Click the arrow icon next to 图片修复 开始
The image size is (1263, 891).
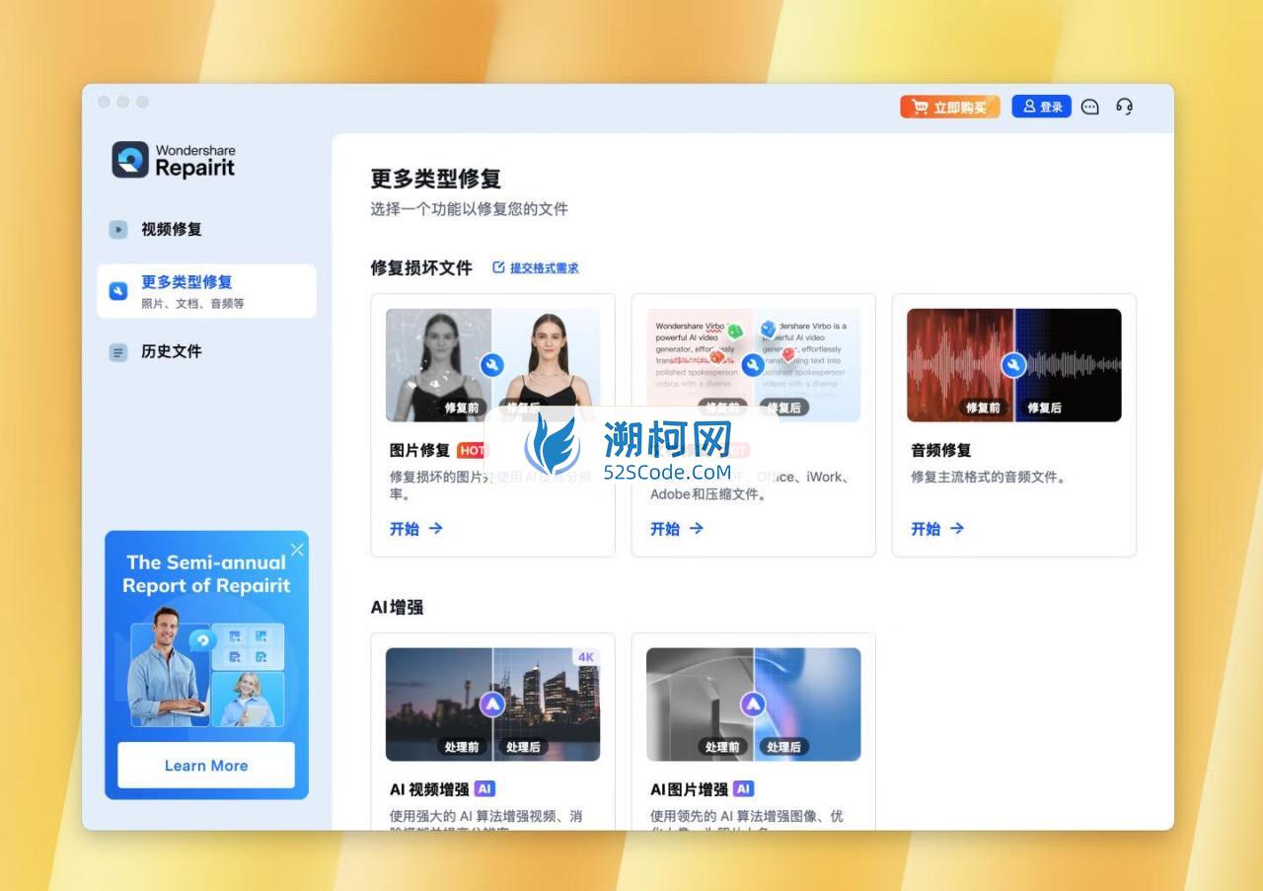point(435,529)
